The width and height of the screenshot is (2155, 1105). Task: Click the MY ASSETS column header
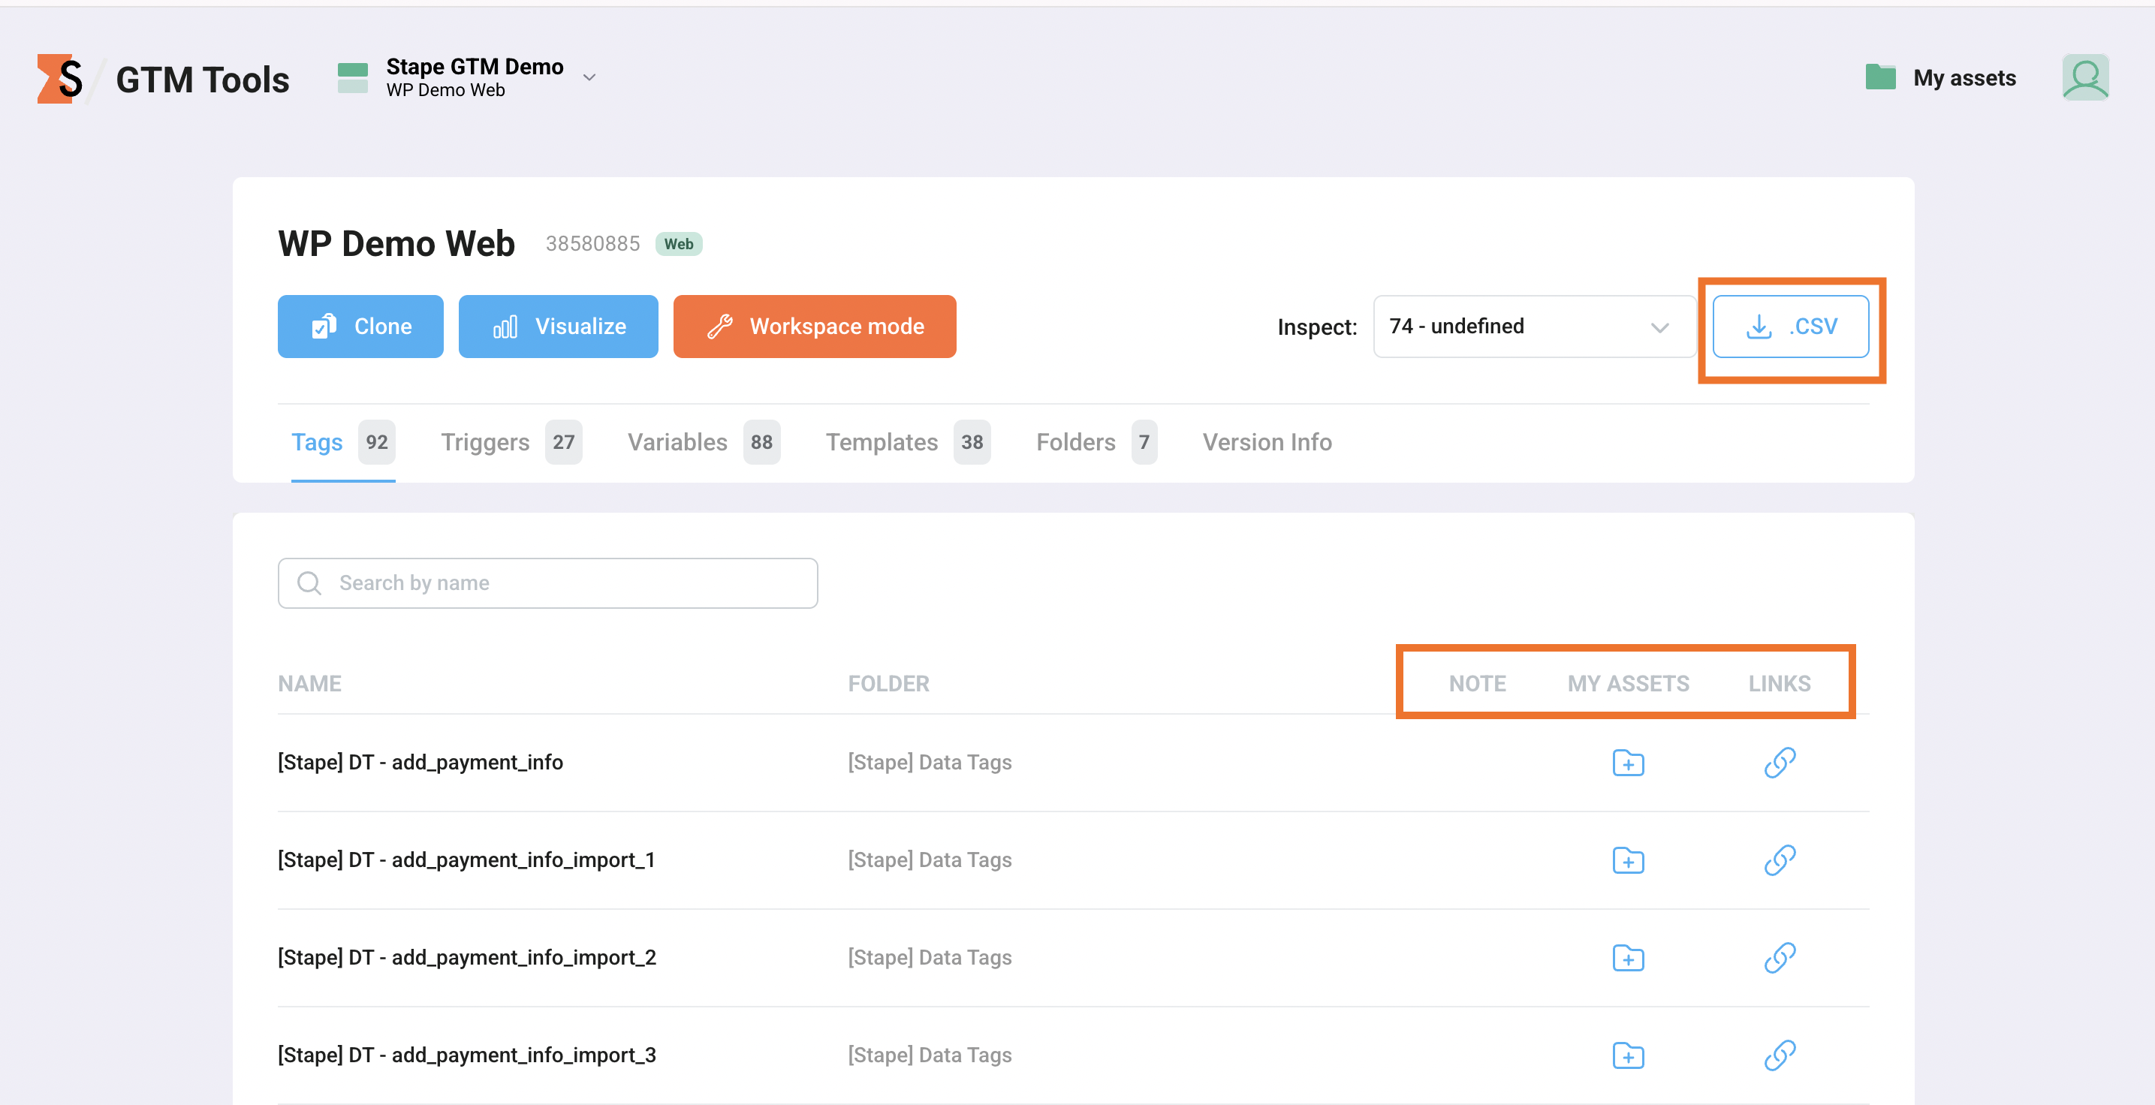(1628, 683)
